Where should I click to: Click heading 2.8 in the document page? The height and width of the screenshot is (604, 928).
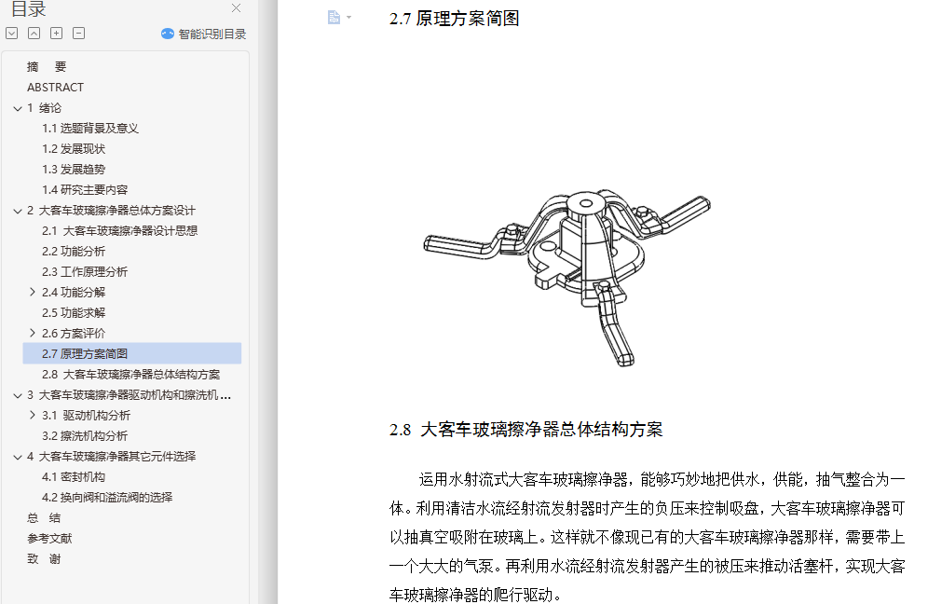(x=525, y=430)
